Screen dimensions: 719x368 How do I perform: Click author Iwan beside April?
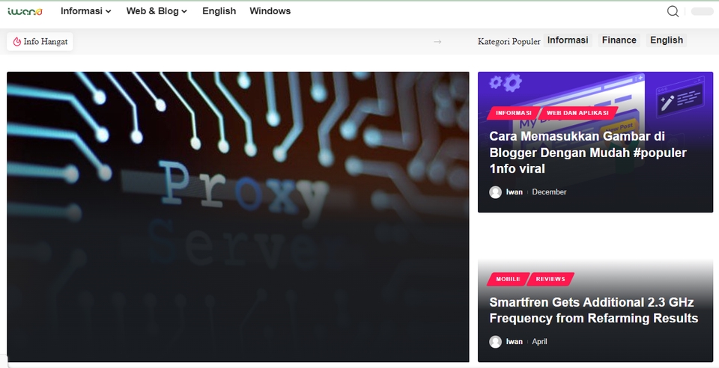tap(514, 342)
